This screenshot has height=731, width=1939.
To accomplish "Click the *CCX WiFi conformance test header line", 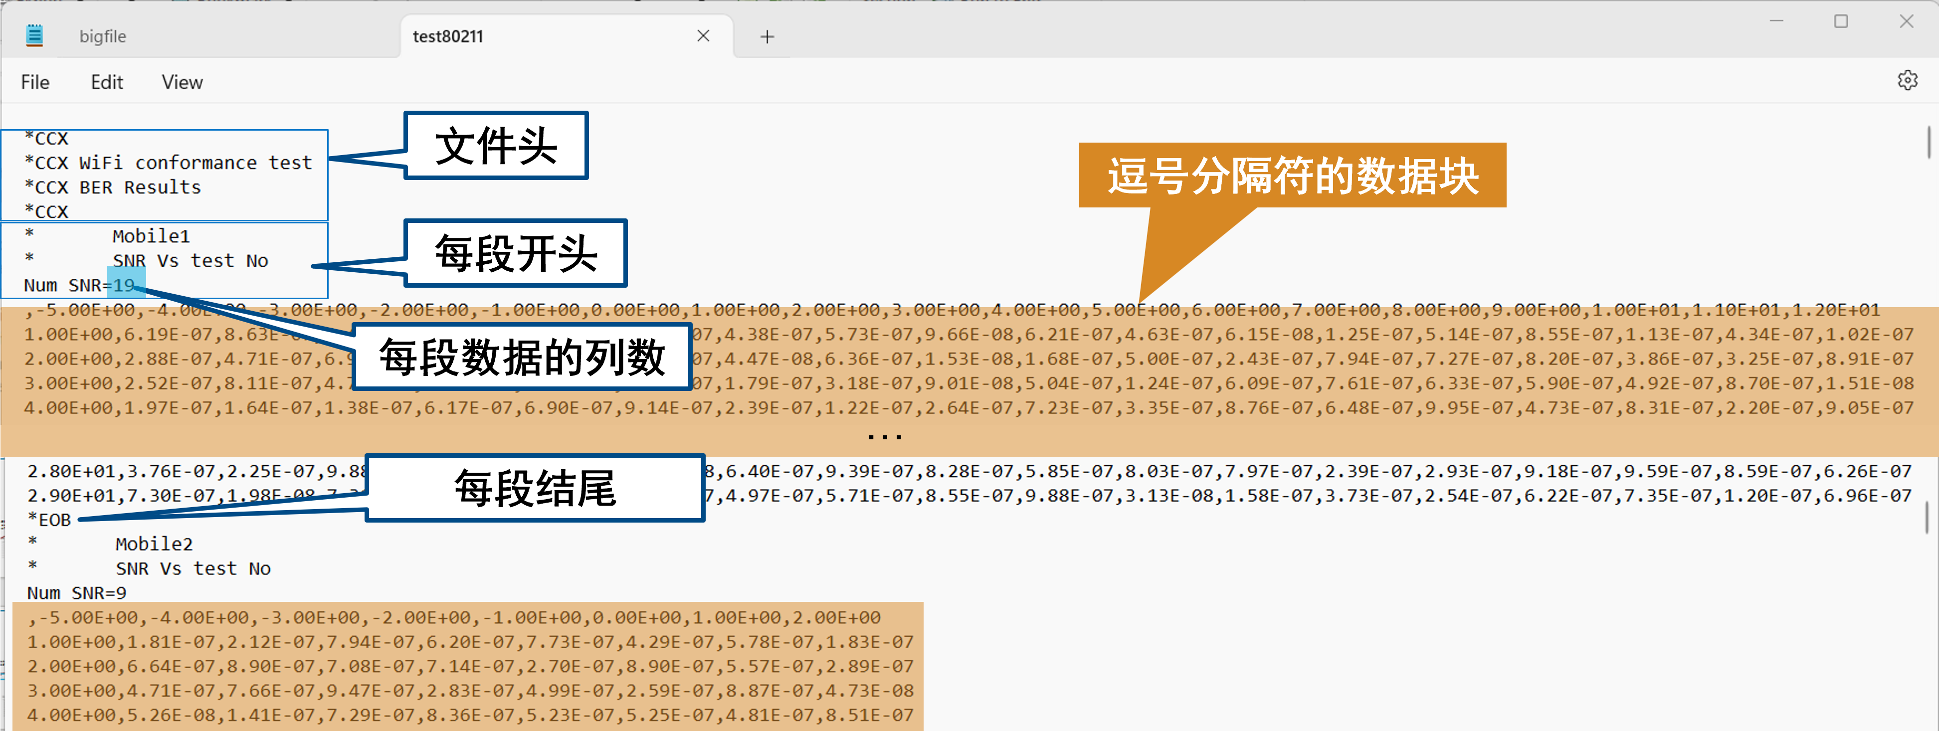I will coord(169,163).
